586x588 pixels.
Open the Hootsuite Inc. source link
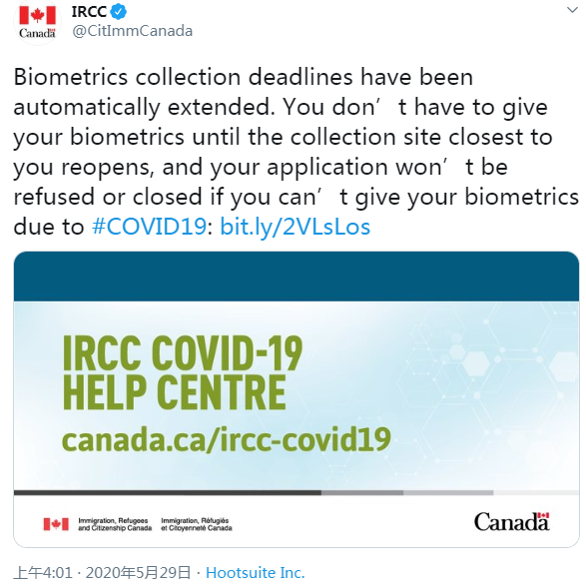coord(256,573)
